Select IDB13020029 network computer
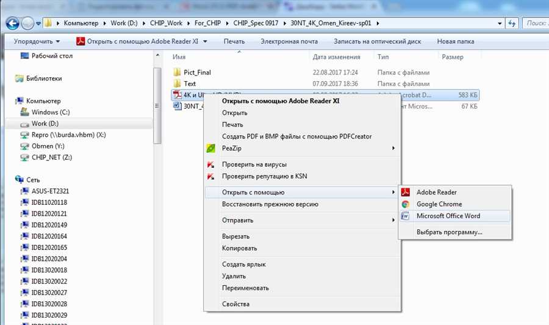The height and width of the screenshot is (325, 549). tap(49, 315)
